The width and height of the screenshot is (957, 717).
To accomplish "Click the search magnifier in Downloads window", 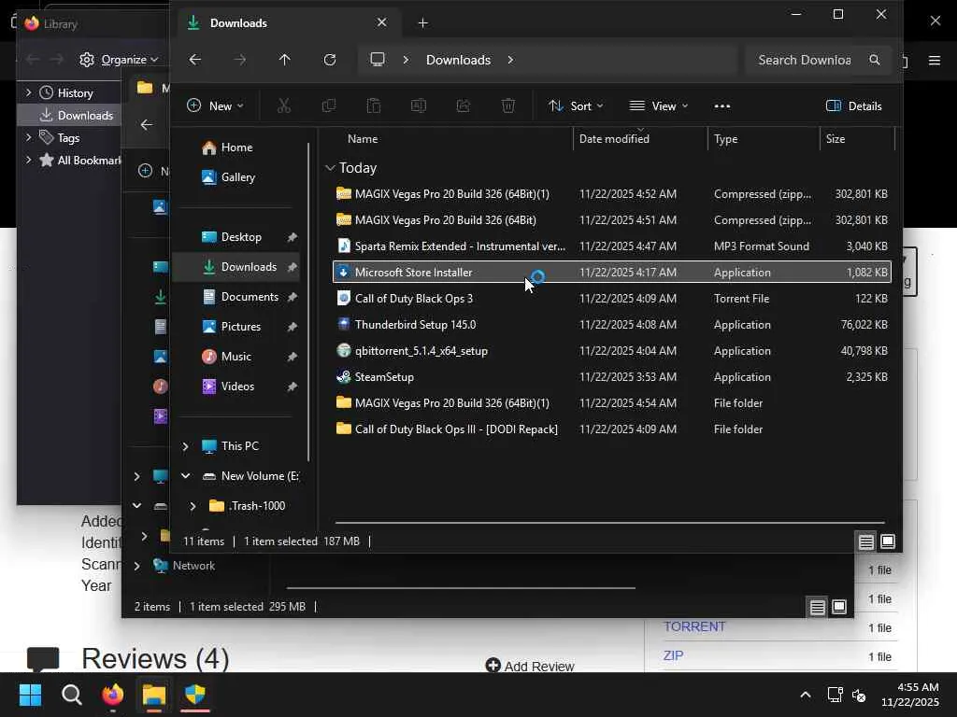I will (875, 60).
